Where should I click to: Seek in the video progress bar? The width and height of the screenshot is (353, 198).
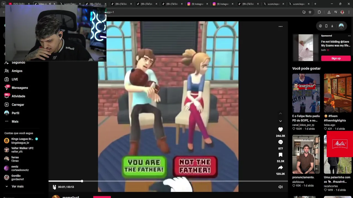click(x=168, y=181)
